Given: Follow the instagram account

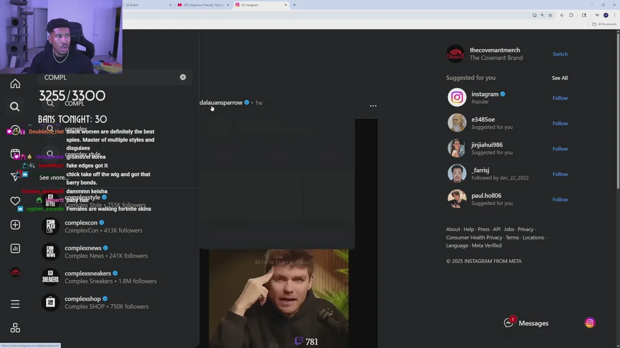Looking at the screenshot, I should (x=560, y=98).
